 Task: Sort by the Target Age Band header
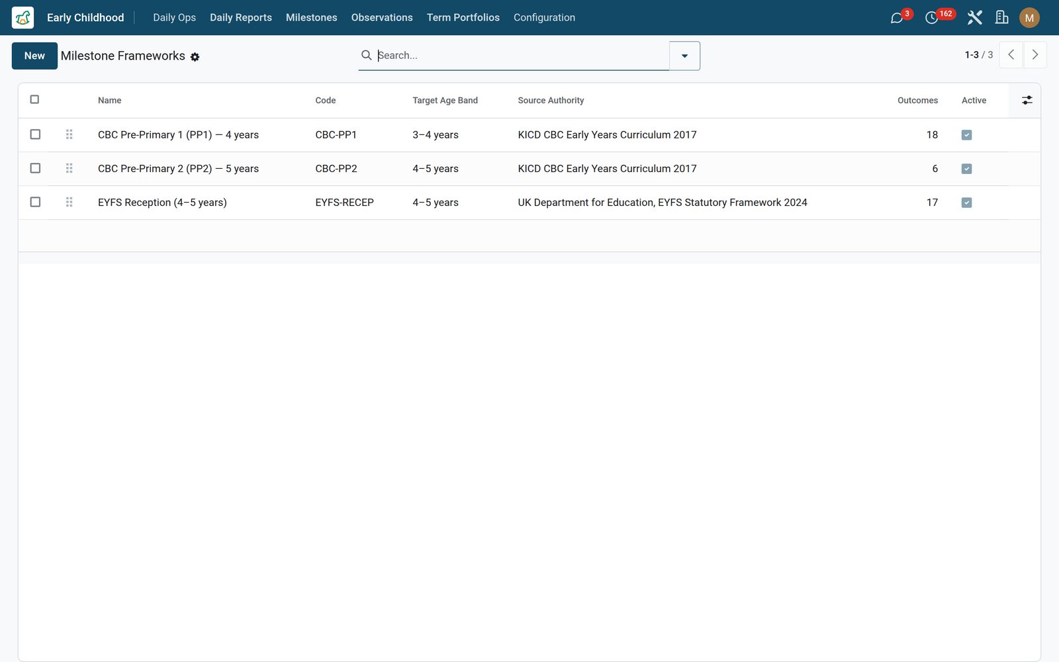tap(445, 101)
